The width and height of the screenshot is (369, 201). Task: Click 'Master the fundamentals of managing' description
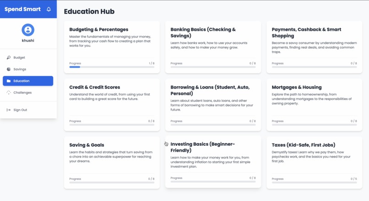(x=110, y=41)
